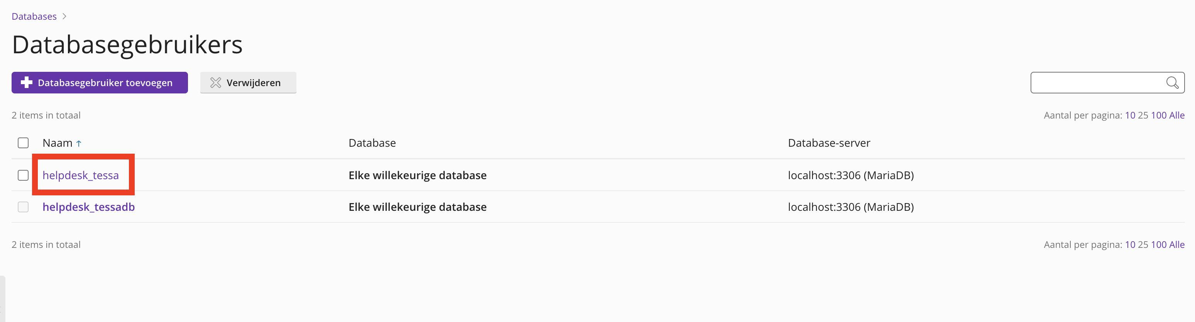Click the sort arrow next to Naam
This screenshot has width=1195, height=322.
[79, 143]
